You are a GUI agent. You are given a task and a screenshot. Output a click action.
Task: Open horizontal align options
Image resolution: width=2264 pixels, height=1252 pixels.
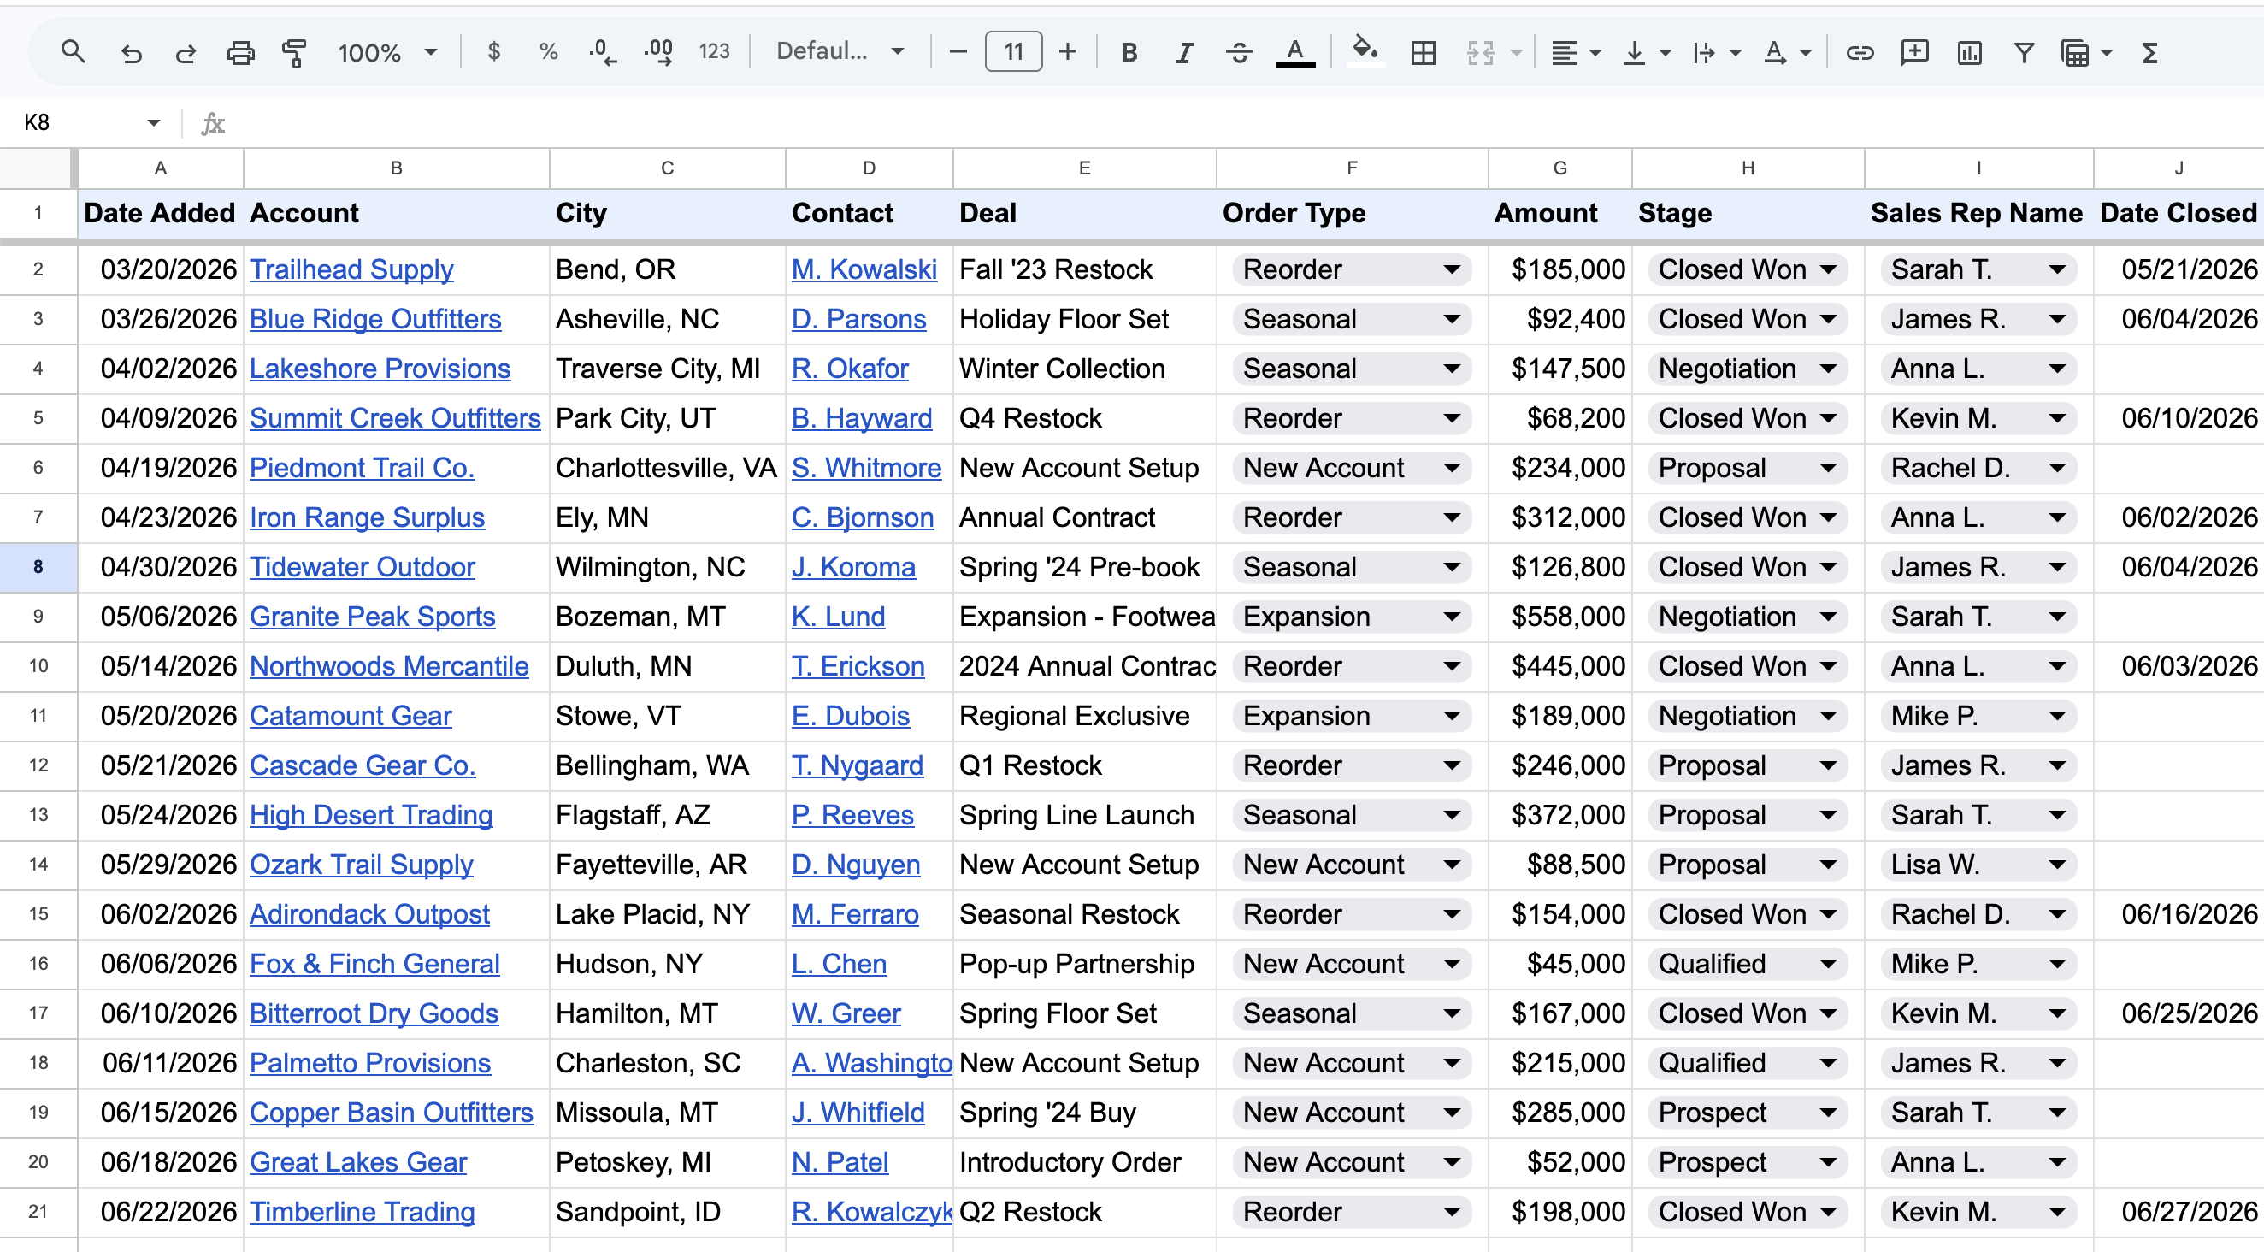1574,53
